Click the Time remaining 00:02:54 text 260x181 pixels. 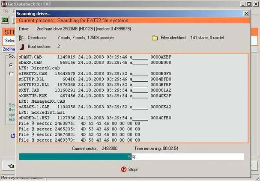coord(156,148)
